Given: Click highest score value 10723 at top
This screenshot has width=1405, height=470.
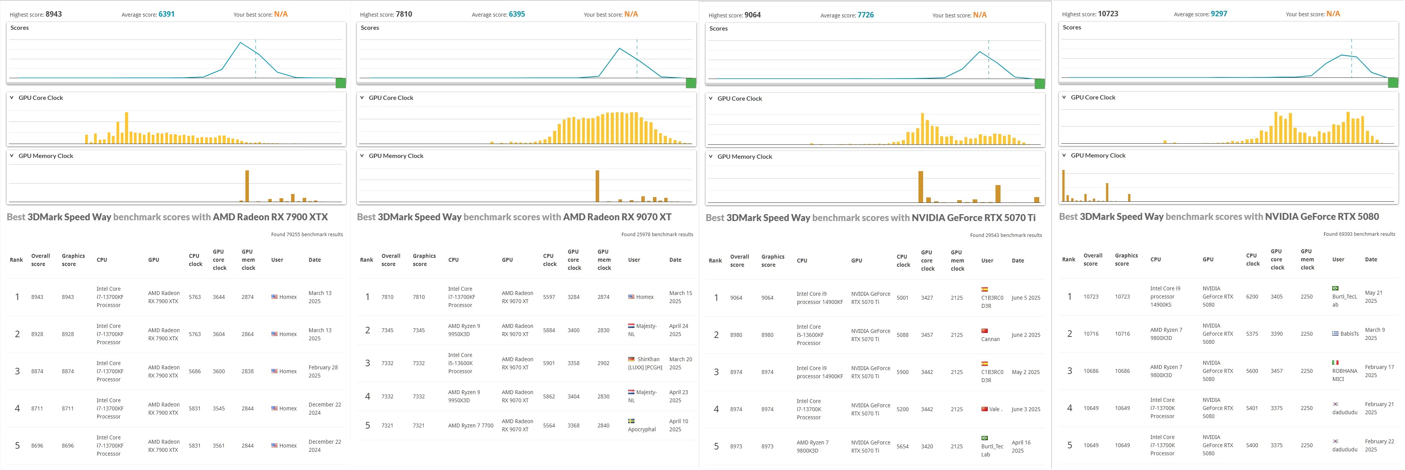Looking at the screenshot, I should click(x=1108, y=14).
